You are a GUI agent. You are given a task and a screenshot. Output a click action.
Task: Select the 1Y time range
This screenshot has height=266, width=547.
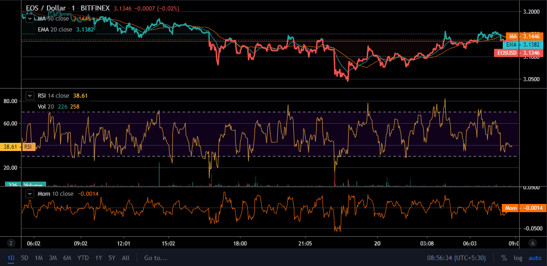pos(99,258)
